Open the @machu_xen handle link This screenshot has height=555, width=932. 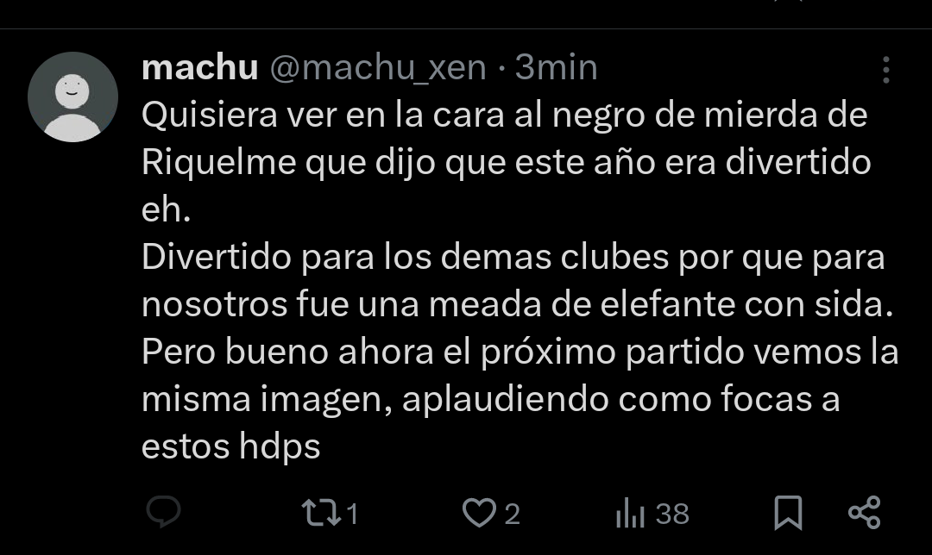tap(378, 68)
